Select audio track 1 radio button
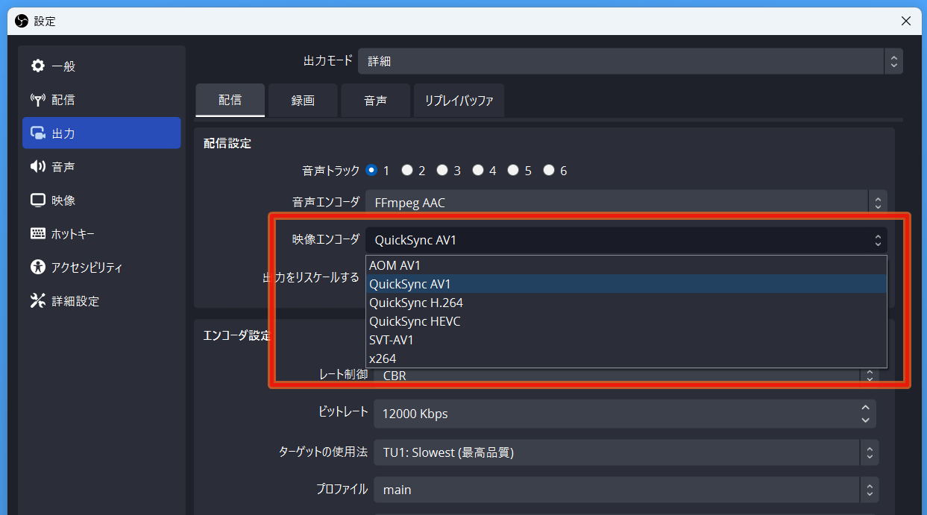927x515 pixels. pos(372,171)
